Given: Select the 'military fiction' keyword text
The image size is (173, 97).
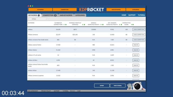Looking at the screenshot, I should (x=32, y=71).
